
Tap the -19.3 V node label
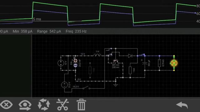click(x=76, y=87)
